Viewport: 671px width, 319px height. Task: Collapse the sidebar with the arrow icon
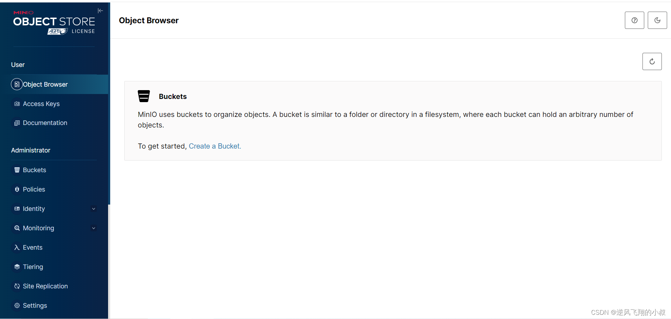[100, 11]
